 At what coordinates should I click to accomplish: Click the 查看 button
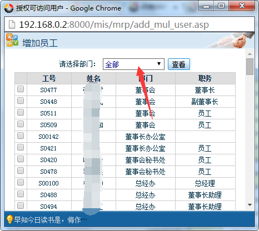click(x=179, y=64)
